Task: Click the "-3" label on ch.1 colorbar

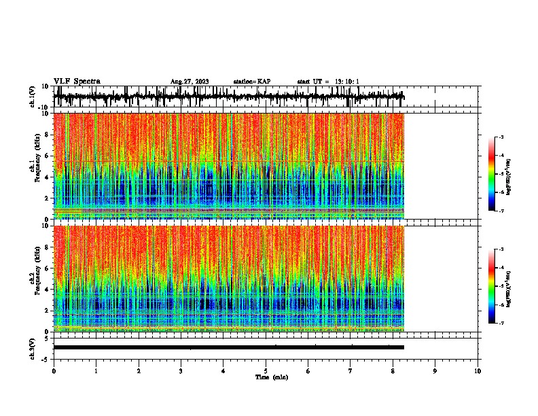Action: point(501,137)
